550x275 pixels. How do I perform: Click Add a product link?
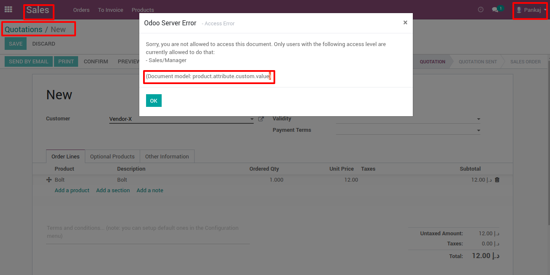[x=72, y=190]
